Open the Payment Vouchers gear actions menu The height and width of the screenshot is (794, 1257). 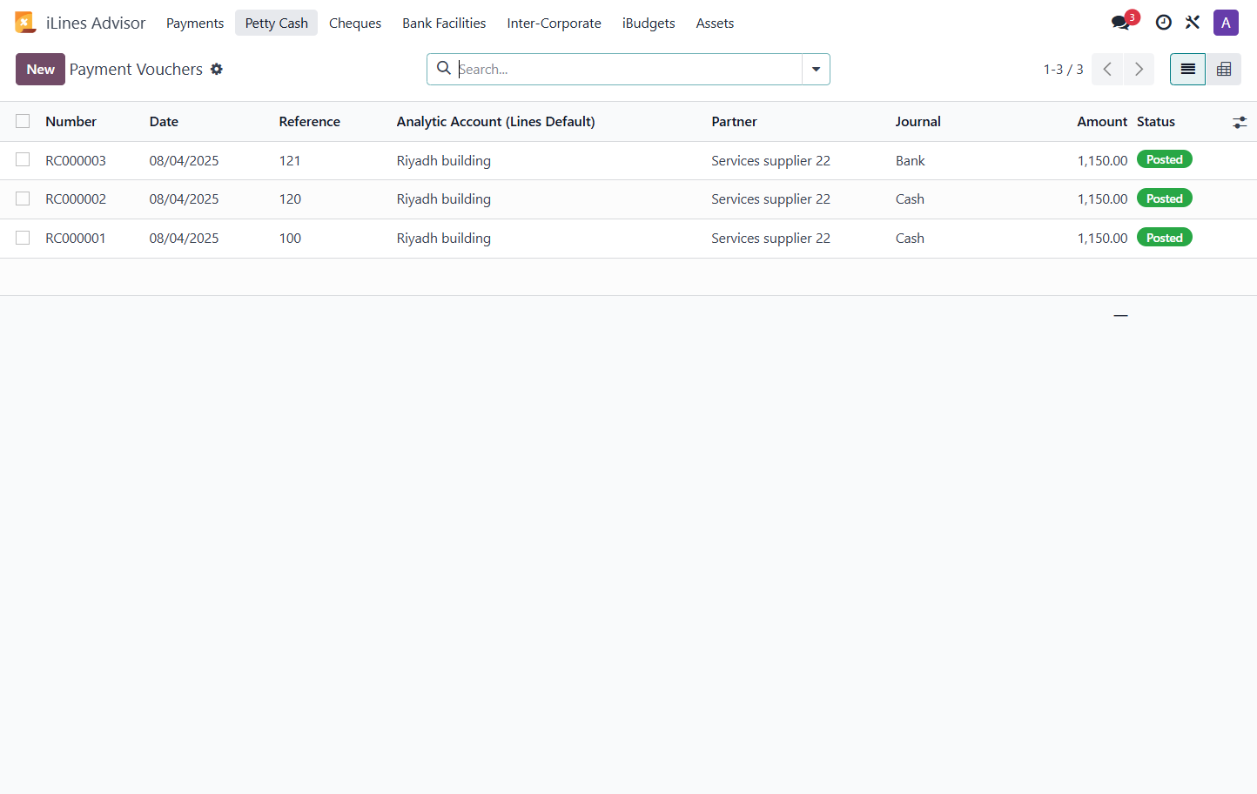click(x=217, y=69)
